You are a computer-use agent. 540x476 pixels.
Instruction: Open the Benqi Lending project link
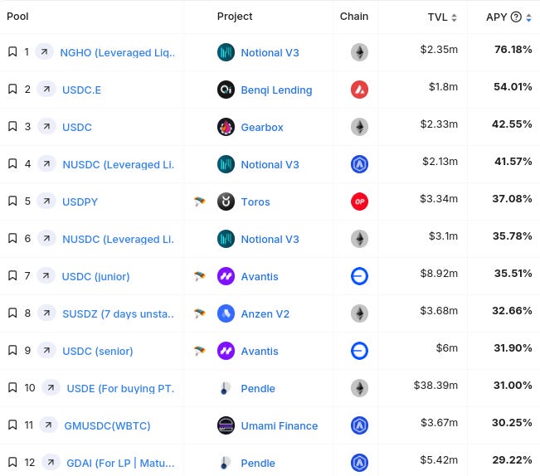(x=276, y=90)
